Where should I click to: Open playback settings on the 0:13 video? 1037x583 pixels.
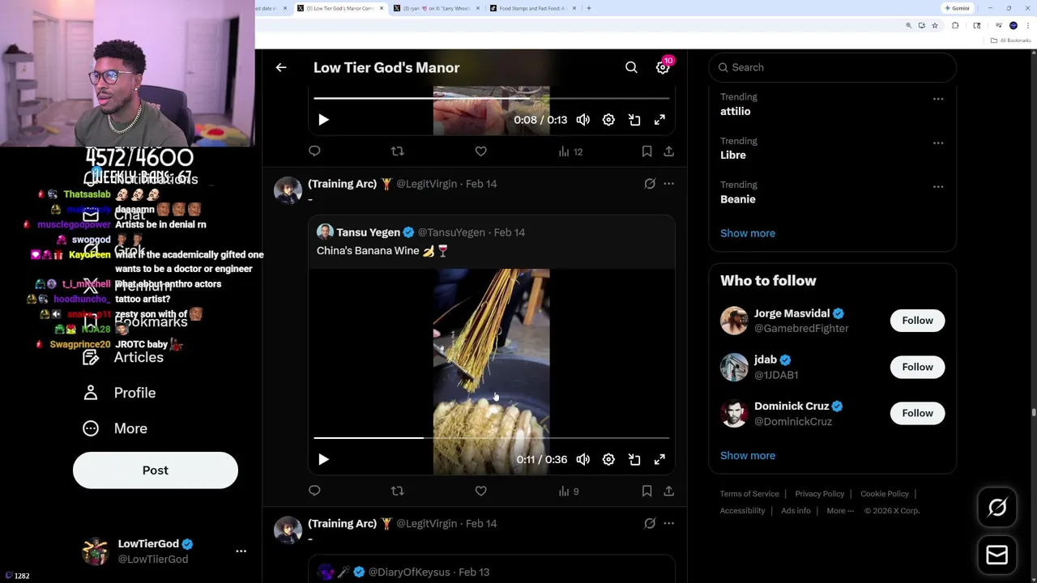608,120
